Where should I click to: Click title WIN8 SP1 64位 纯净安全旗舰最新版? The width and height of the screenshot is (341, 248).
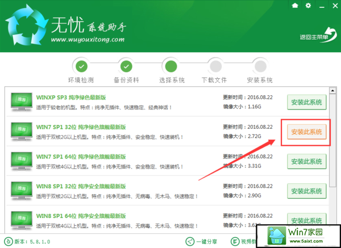point(81,216)
